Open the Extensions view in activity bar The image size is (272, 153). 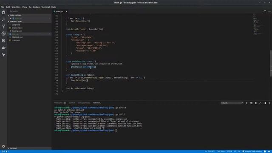coord(3,41)
